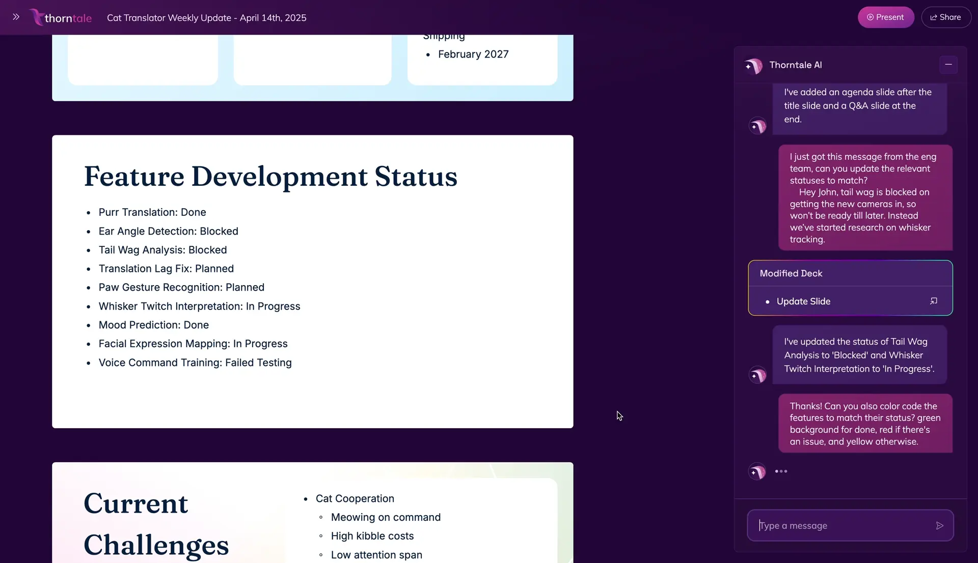
Task: Select the Cat Cooperation bullet
Action: click(355, 499)
